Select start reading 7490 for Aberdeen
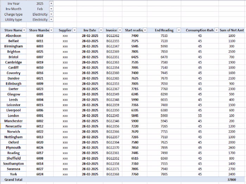Image resolution: width=246 pixels, height=184 pixels. click(x=135, y=35)
